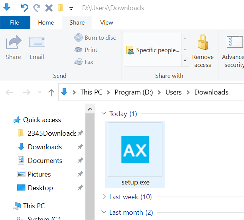Click Downloads in the breadcrumb path
This screenshot has height=220, width=244.
(211, 92)
